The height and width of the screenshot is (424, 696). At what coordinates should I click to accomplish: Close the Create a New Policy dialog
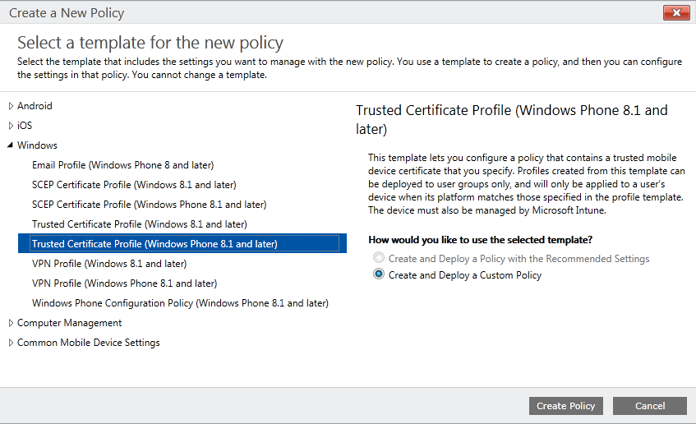675,13
